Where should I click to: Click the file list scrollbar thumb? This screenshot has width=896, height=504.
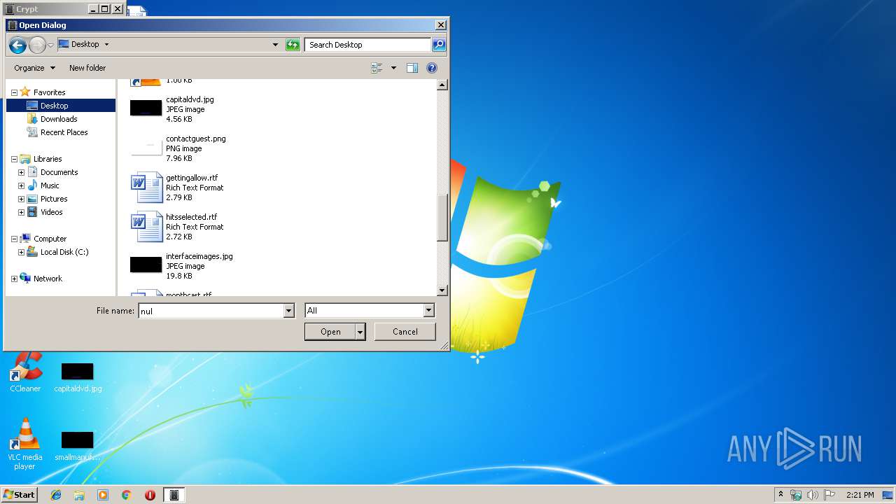coord(442,218)
